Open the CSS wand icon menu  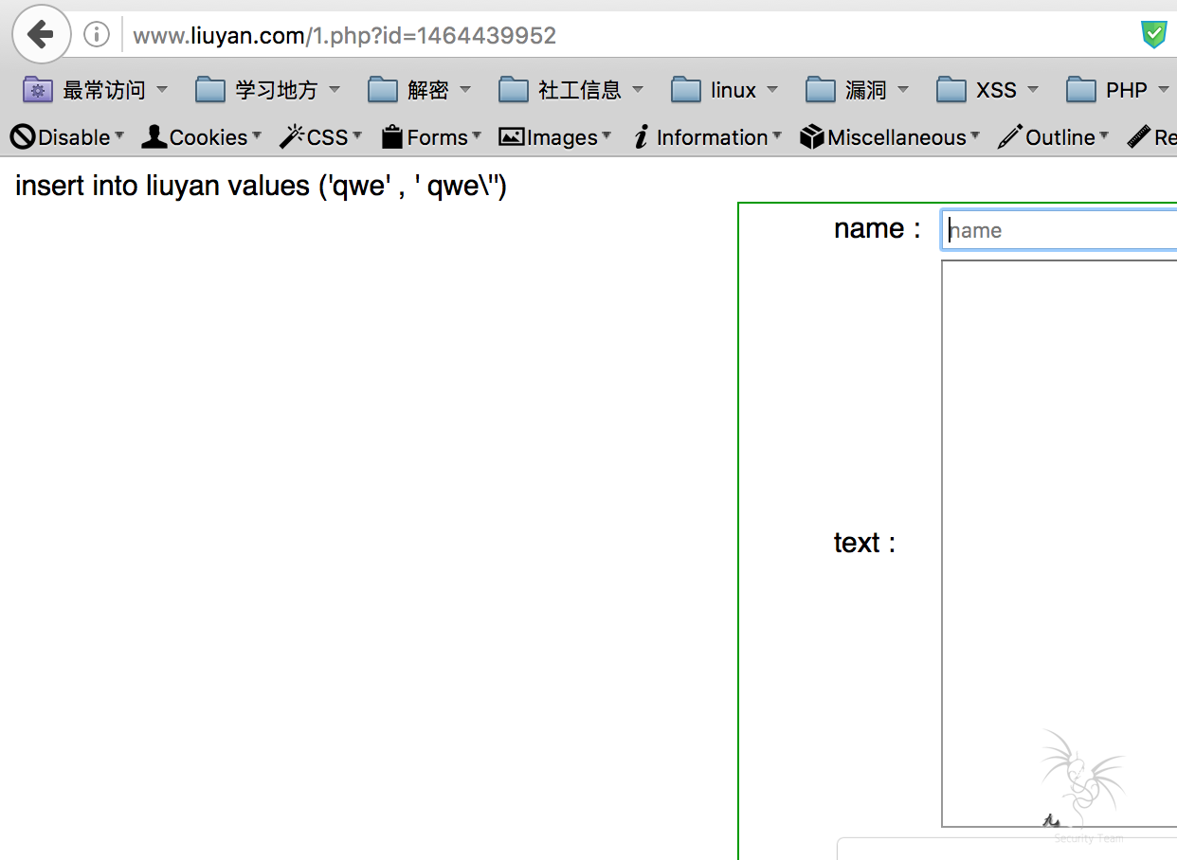pos(320,137)
